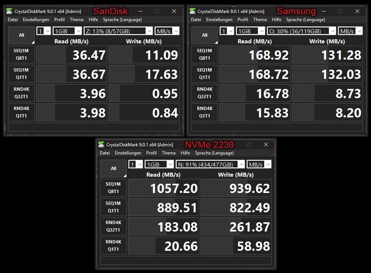Image resolution: width=371 pixels, height=273 pixels.
Task: Run All tests in the NVMe 2230 window
Action: [113, 169]
